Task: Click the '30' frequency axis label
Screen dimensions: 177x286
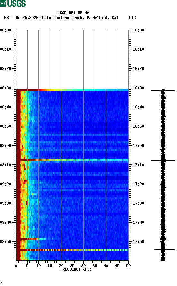Action: click(84, 266)
